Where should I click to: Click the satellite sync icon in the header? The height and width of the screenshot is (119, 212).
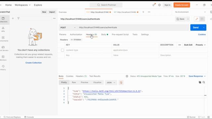(x=154, y=5)
